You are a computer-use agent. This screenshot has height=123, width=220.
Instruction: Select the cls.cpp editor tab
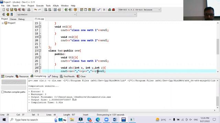pos(40,19)
